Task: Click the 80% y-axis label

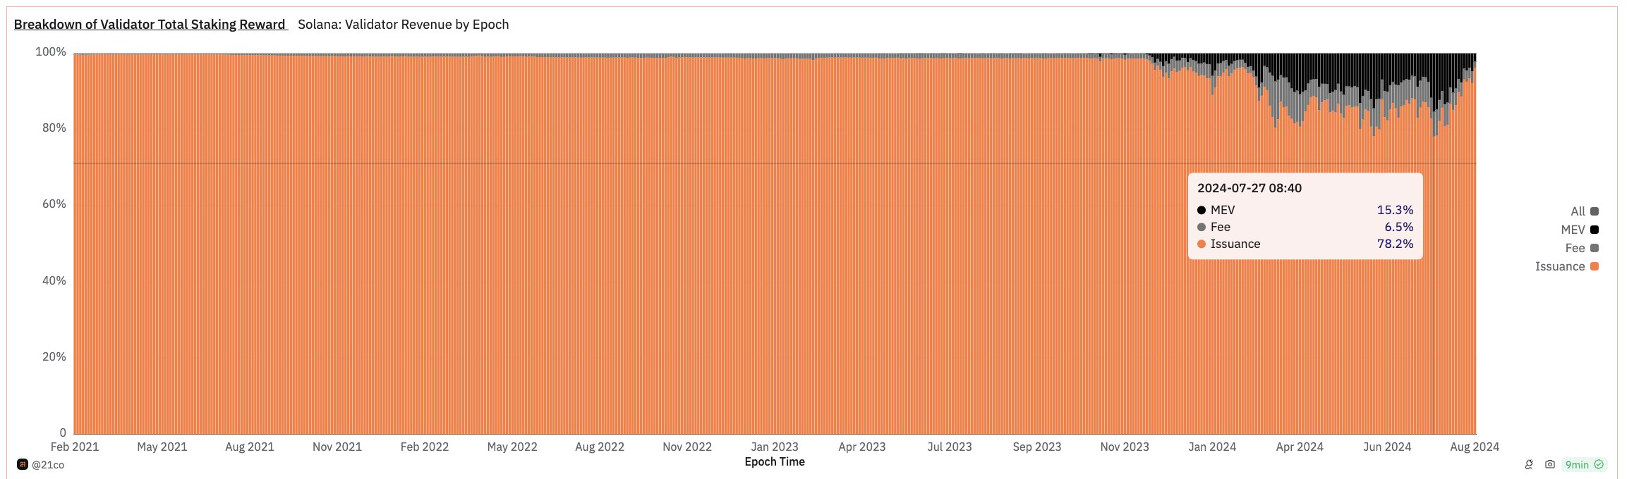Action: coord(54,128)
